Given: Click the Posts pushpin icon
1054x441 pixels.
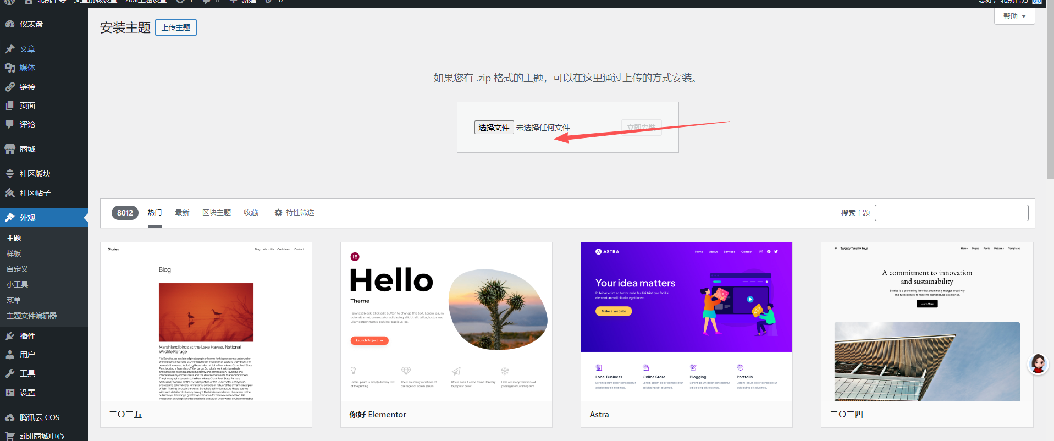Looking at the screenshot, I should click(10, 49).
